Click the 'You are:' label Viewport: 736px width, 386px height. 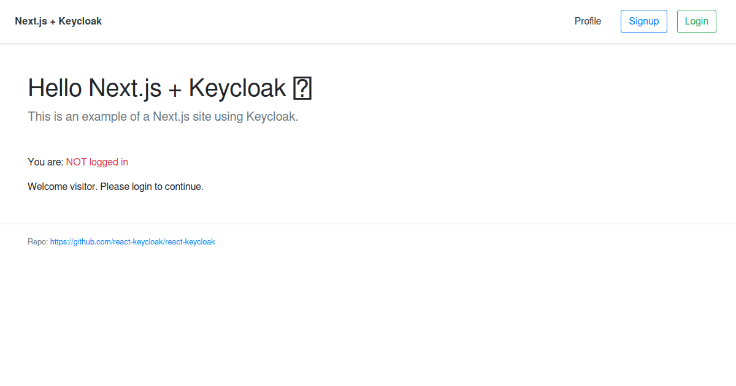click(45, 162)
